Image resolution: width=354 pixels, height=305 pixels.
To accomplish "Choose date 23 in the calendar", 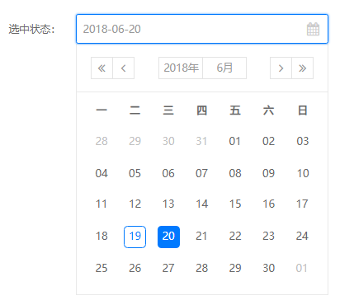I will pyautogui.click(x=269, y=237).
